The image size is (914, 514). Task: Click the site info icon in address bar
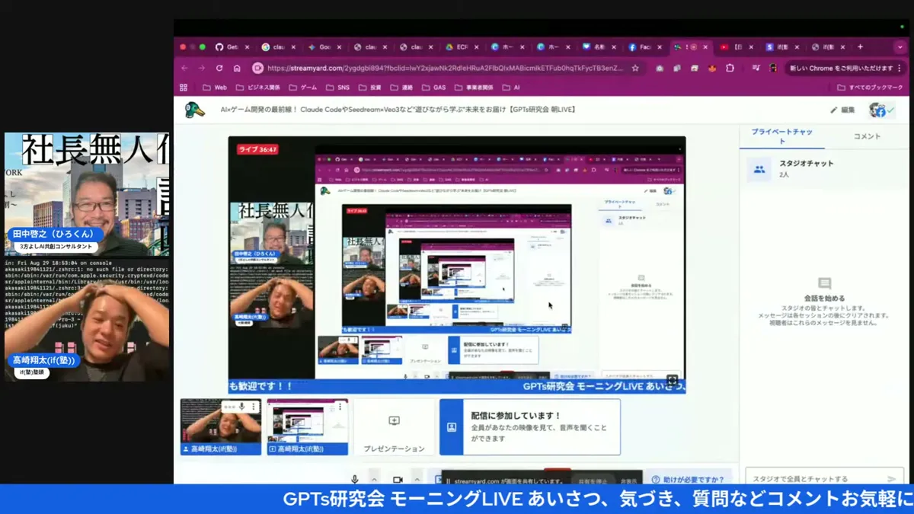pos(257,68)
